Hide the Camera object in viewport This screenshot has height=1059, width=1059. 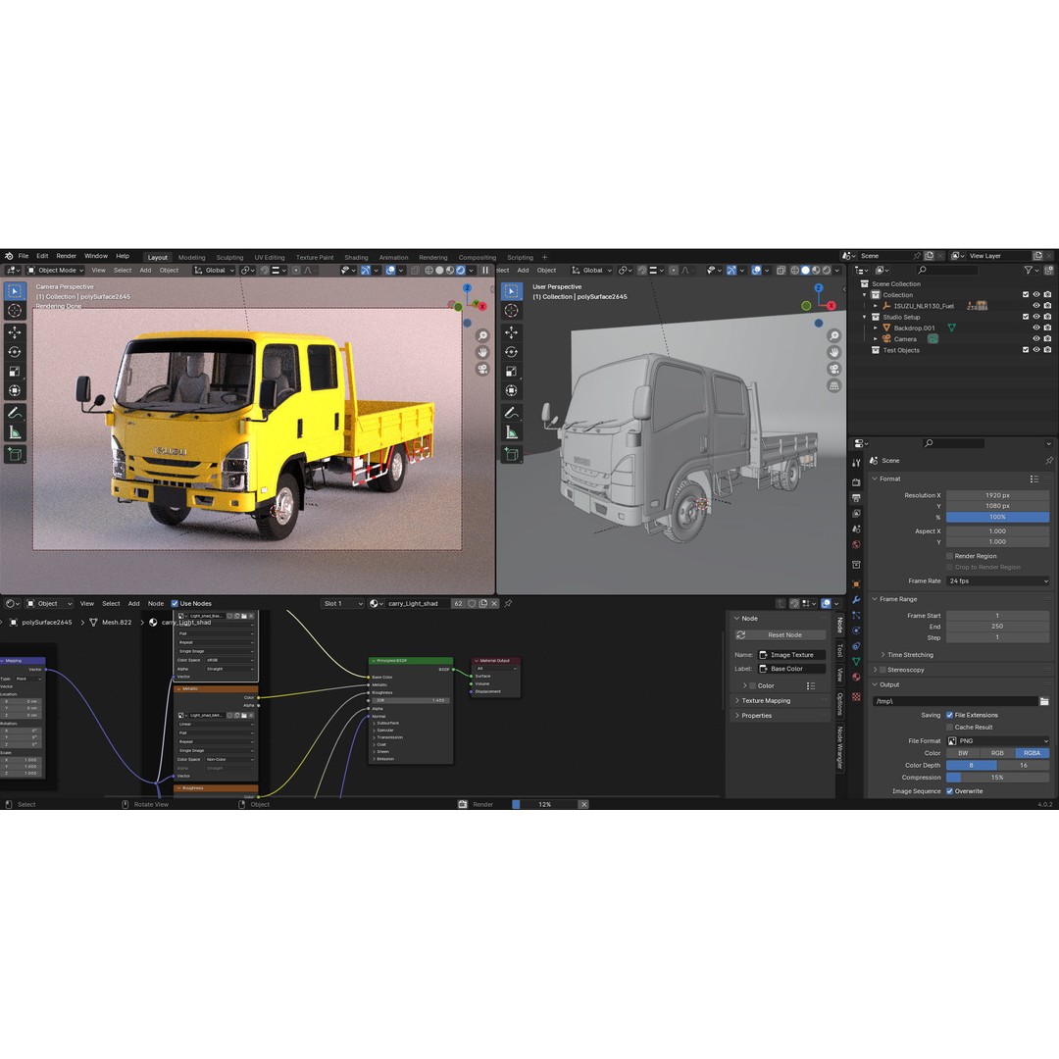pos(1036,339)
